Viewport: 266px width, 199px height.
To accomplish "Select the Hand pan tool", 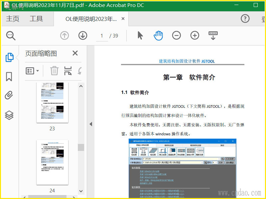I will click(158, 35).
